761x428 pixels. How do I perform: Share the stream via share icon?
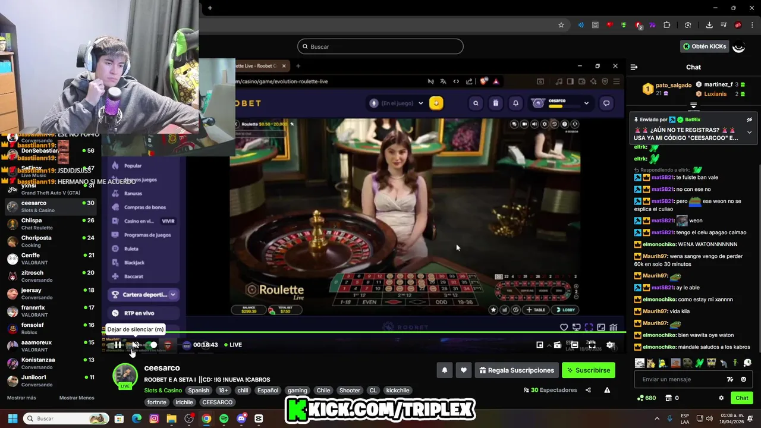pyautogui.click(x=588, y=390)
